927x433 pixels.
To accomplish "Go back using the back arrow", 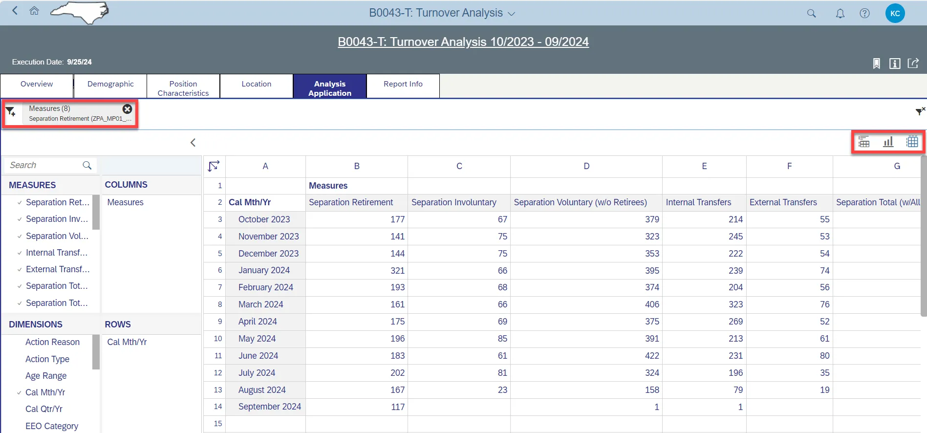I will pyautogui.click(x=15, y=11).
